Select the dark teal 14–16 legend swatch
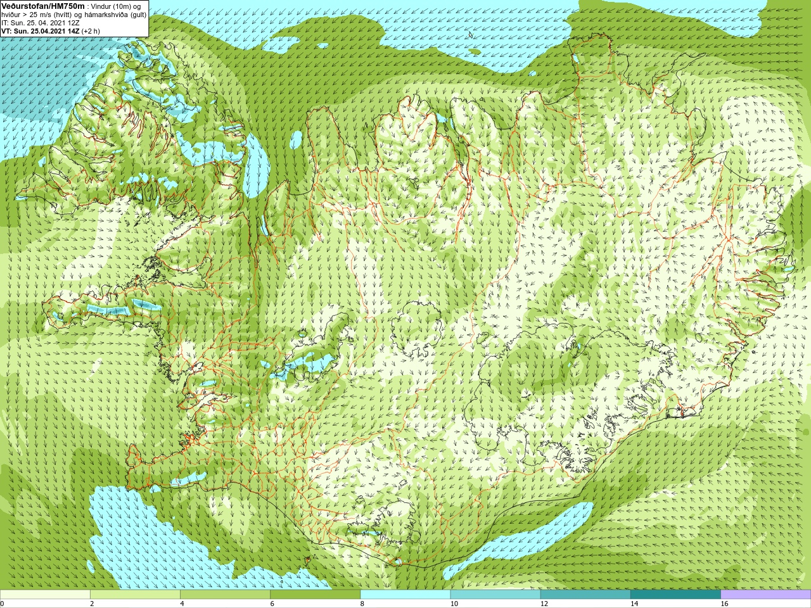811x608 pixels. (x=676, y=595)
